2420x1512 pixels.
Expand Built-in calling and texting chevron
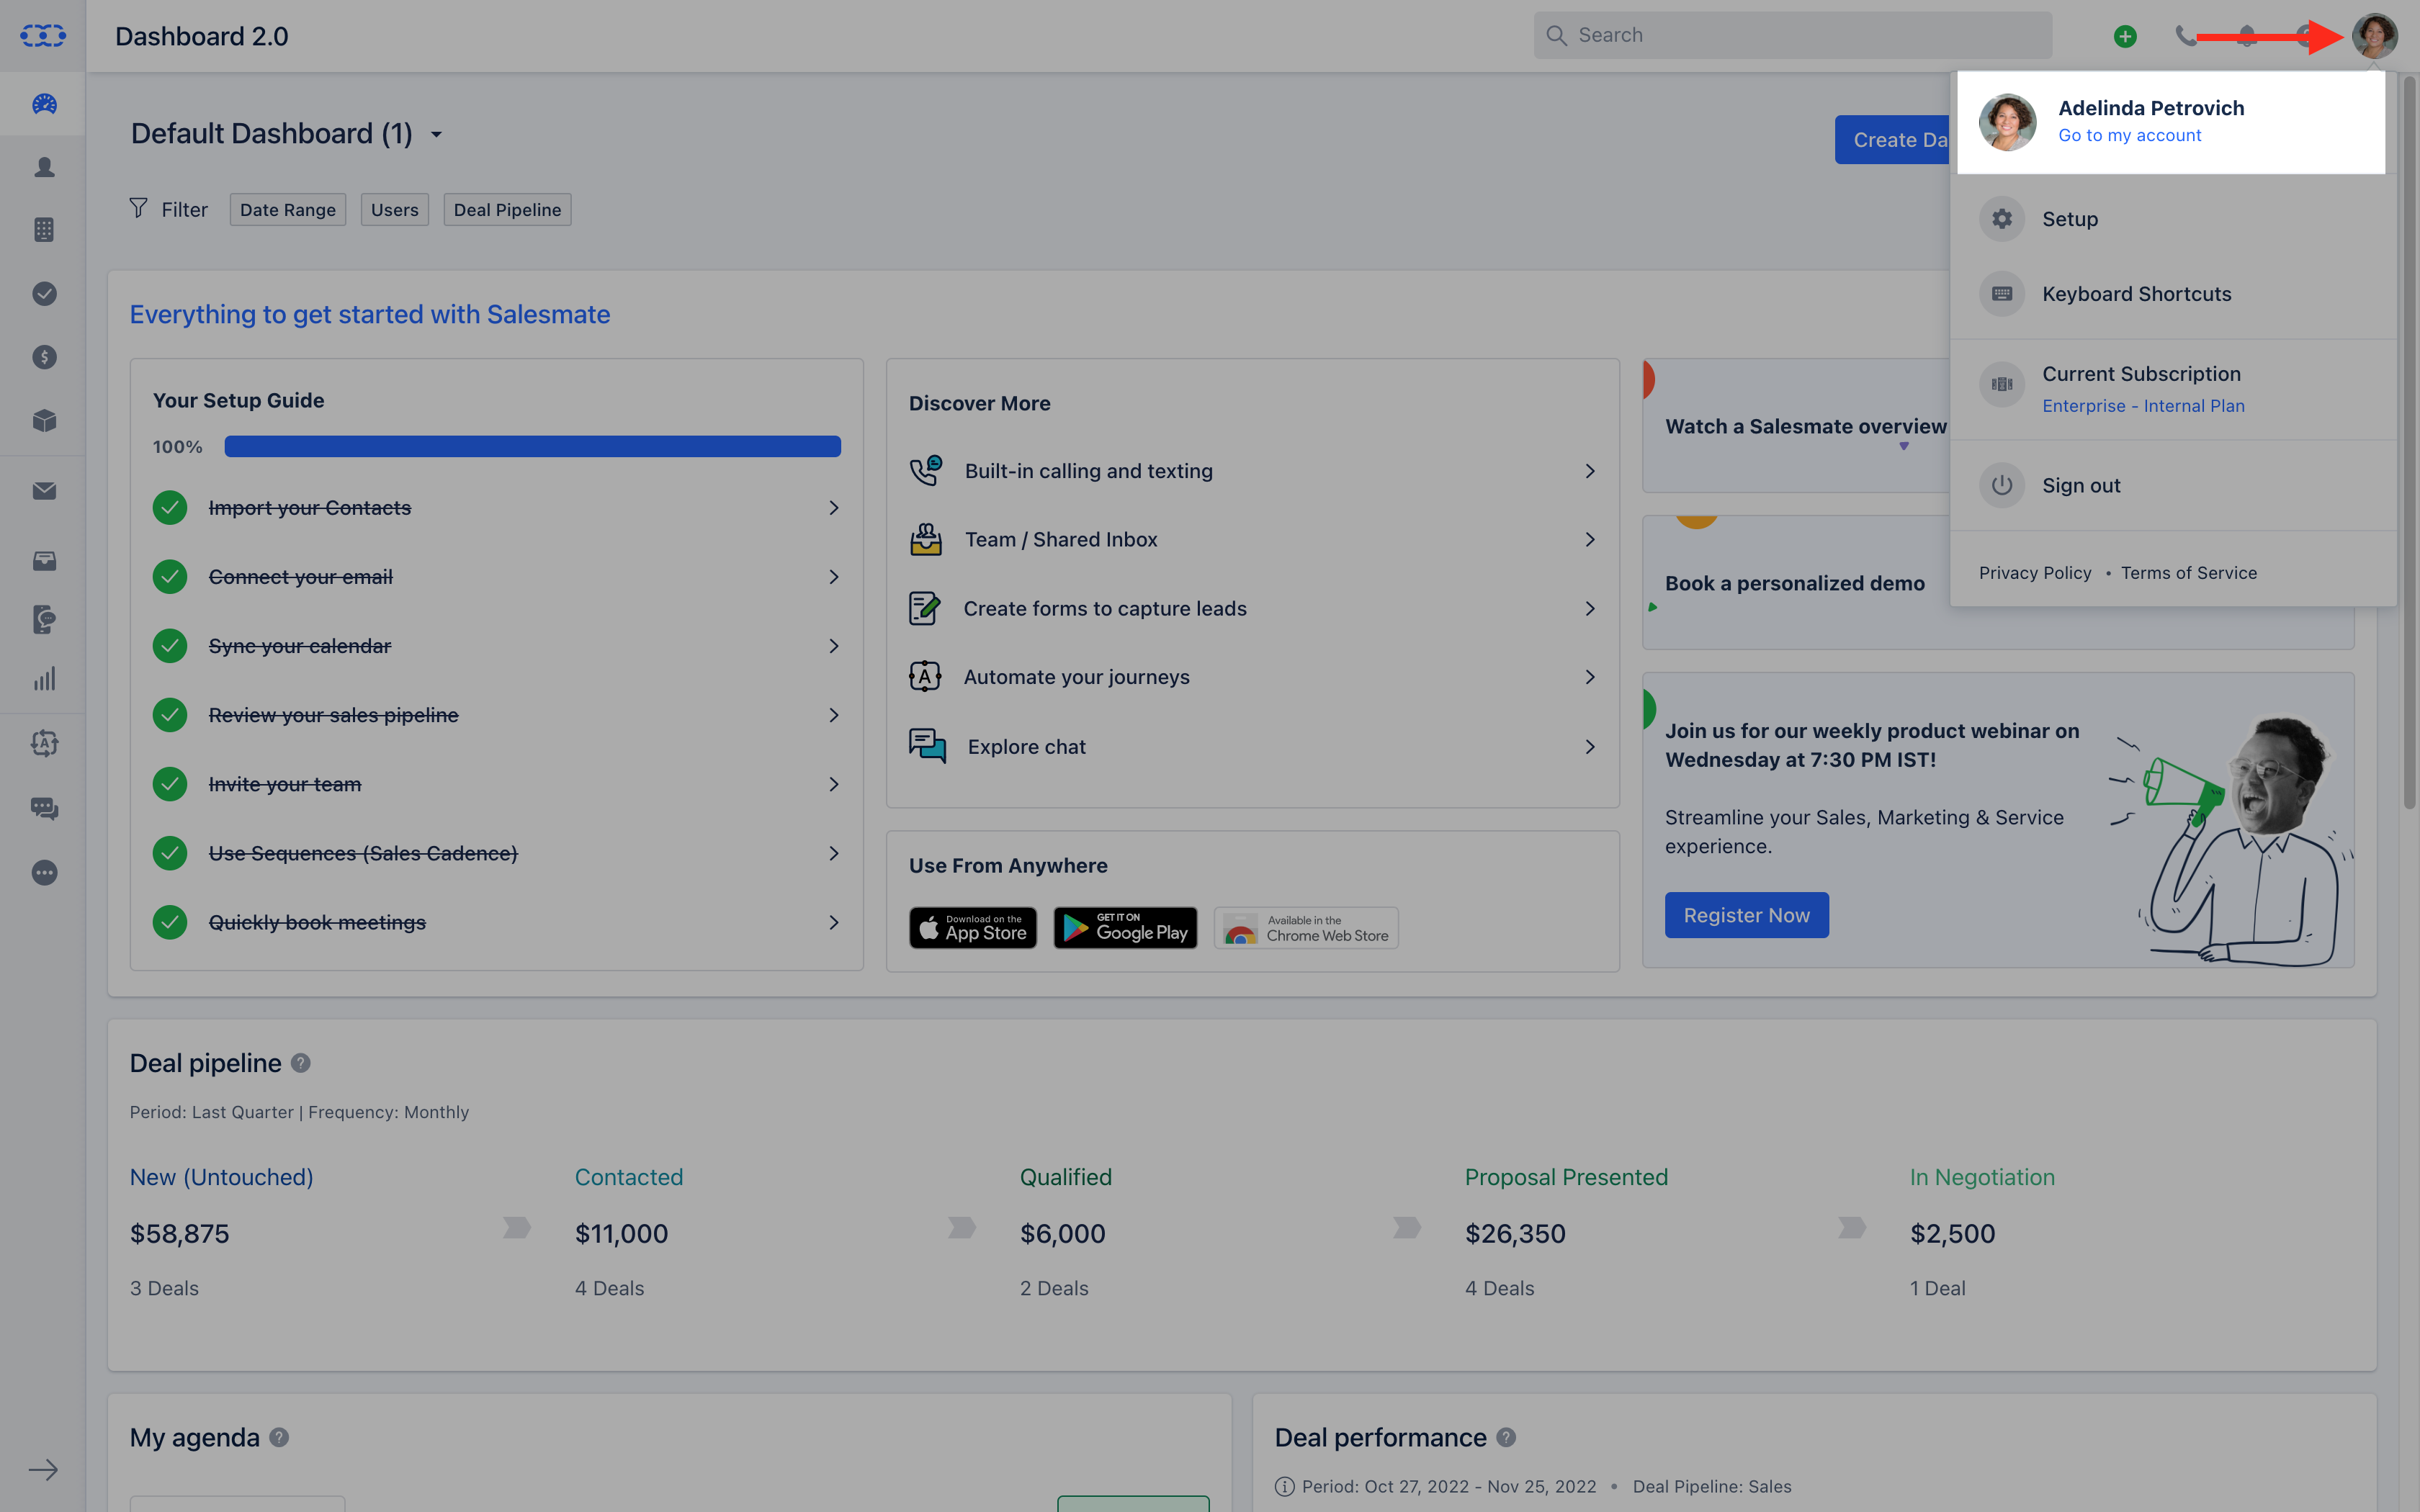pos(1590,471)
